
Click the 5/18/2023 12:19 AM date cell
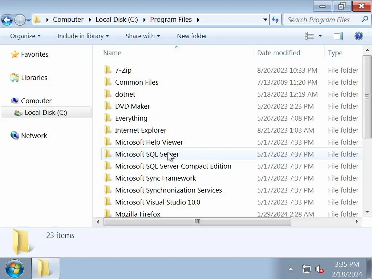click(x=287, y=94)
